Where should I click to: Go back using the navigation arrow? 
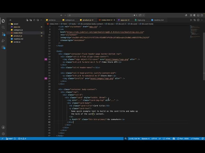[61, 15]
